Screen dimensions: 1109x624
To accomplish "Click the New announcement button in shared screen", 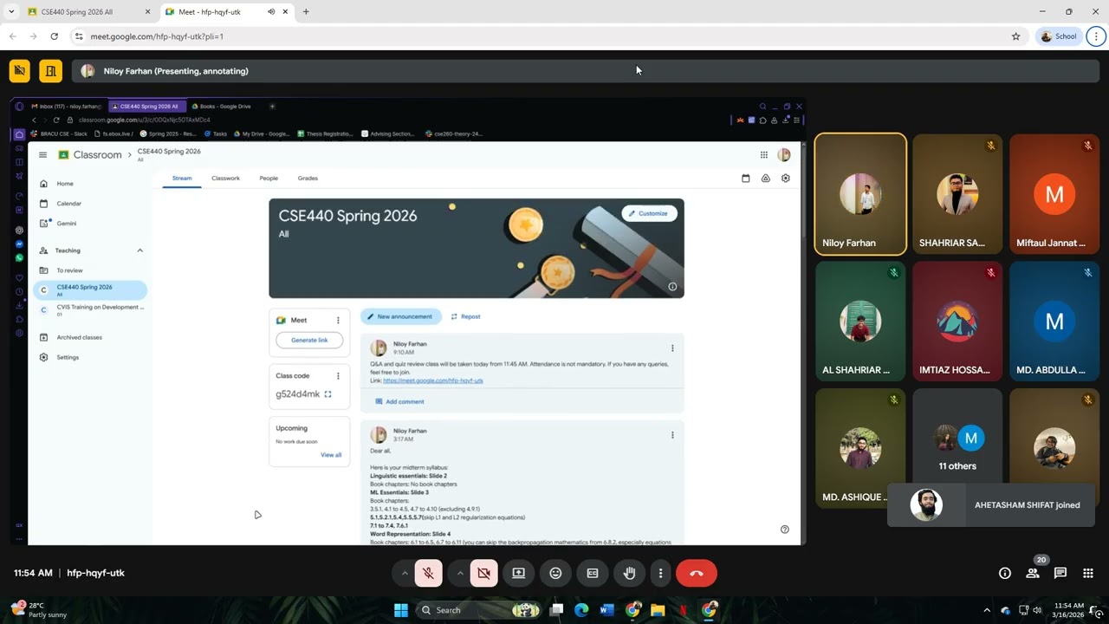I will coord(401,316).
